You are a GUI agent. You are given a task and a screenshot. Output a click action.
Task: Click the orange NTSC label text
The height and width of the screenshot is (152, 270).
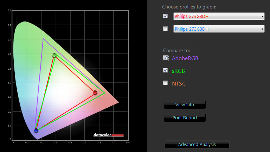[x=179, y=83]
